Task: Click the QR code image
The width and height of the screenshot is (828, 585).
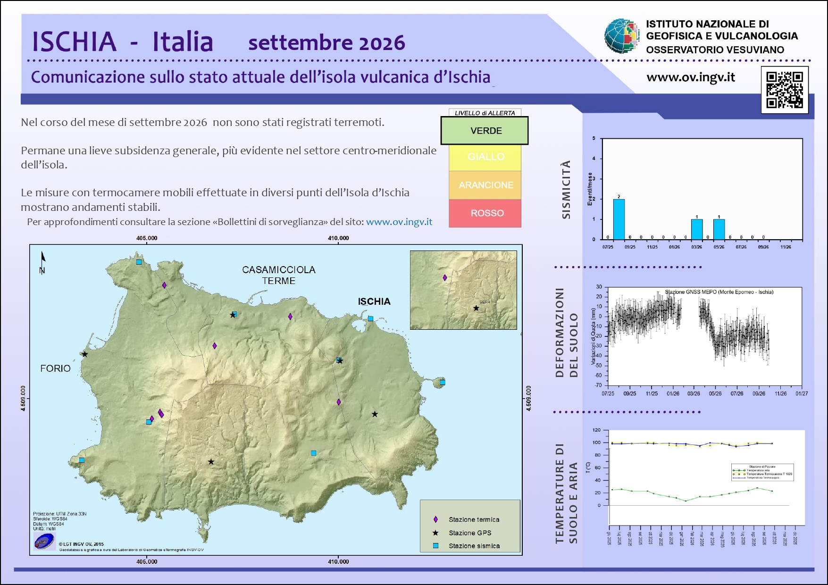Action: click(785, 90)
